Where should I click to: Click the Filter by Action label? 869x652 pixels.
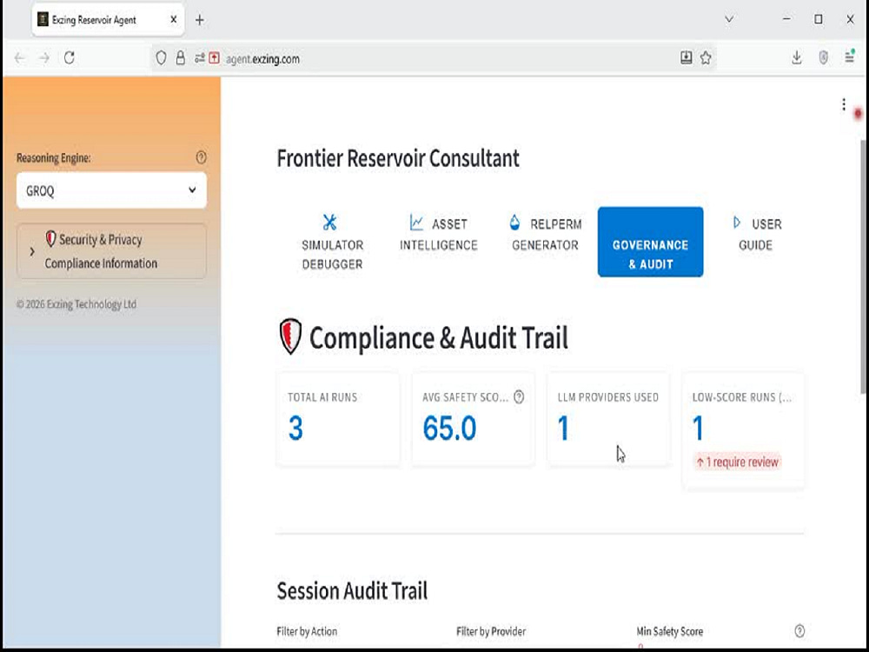click(307, 631)
